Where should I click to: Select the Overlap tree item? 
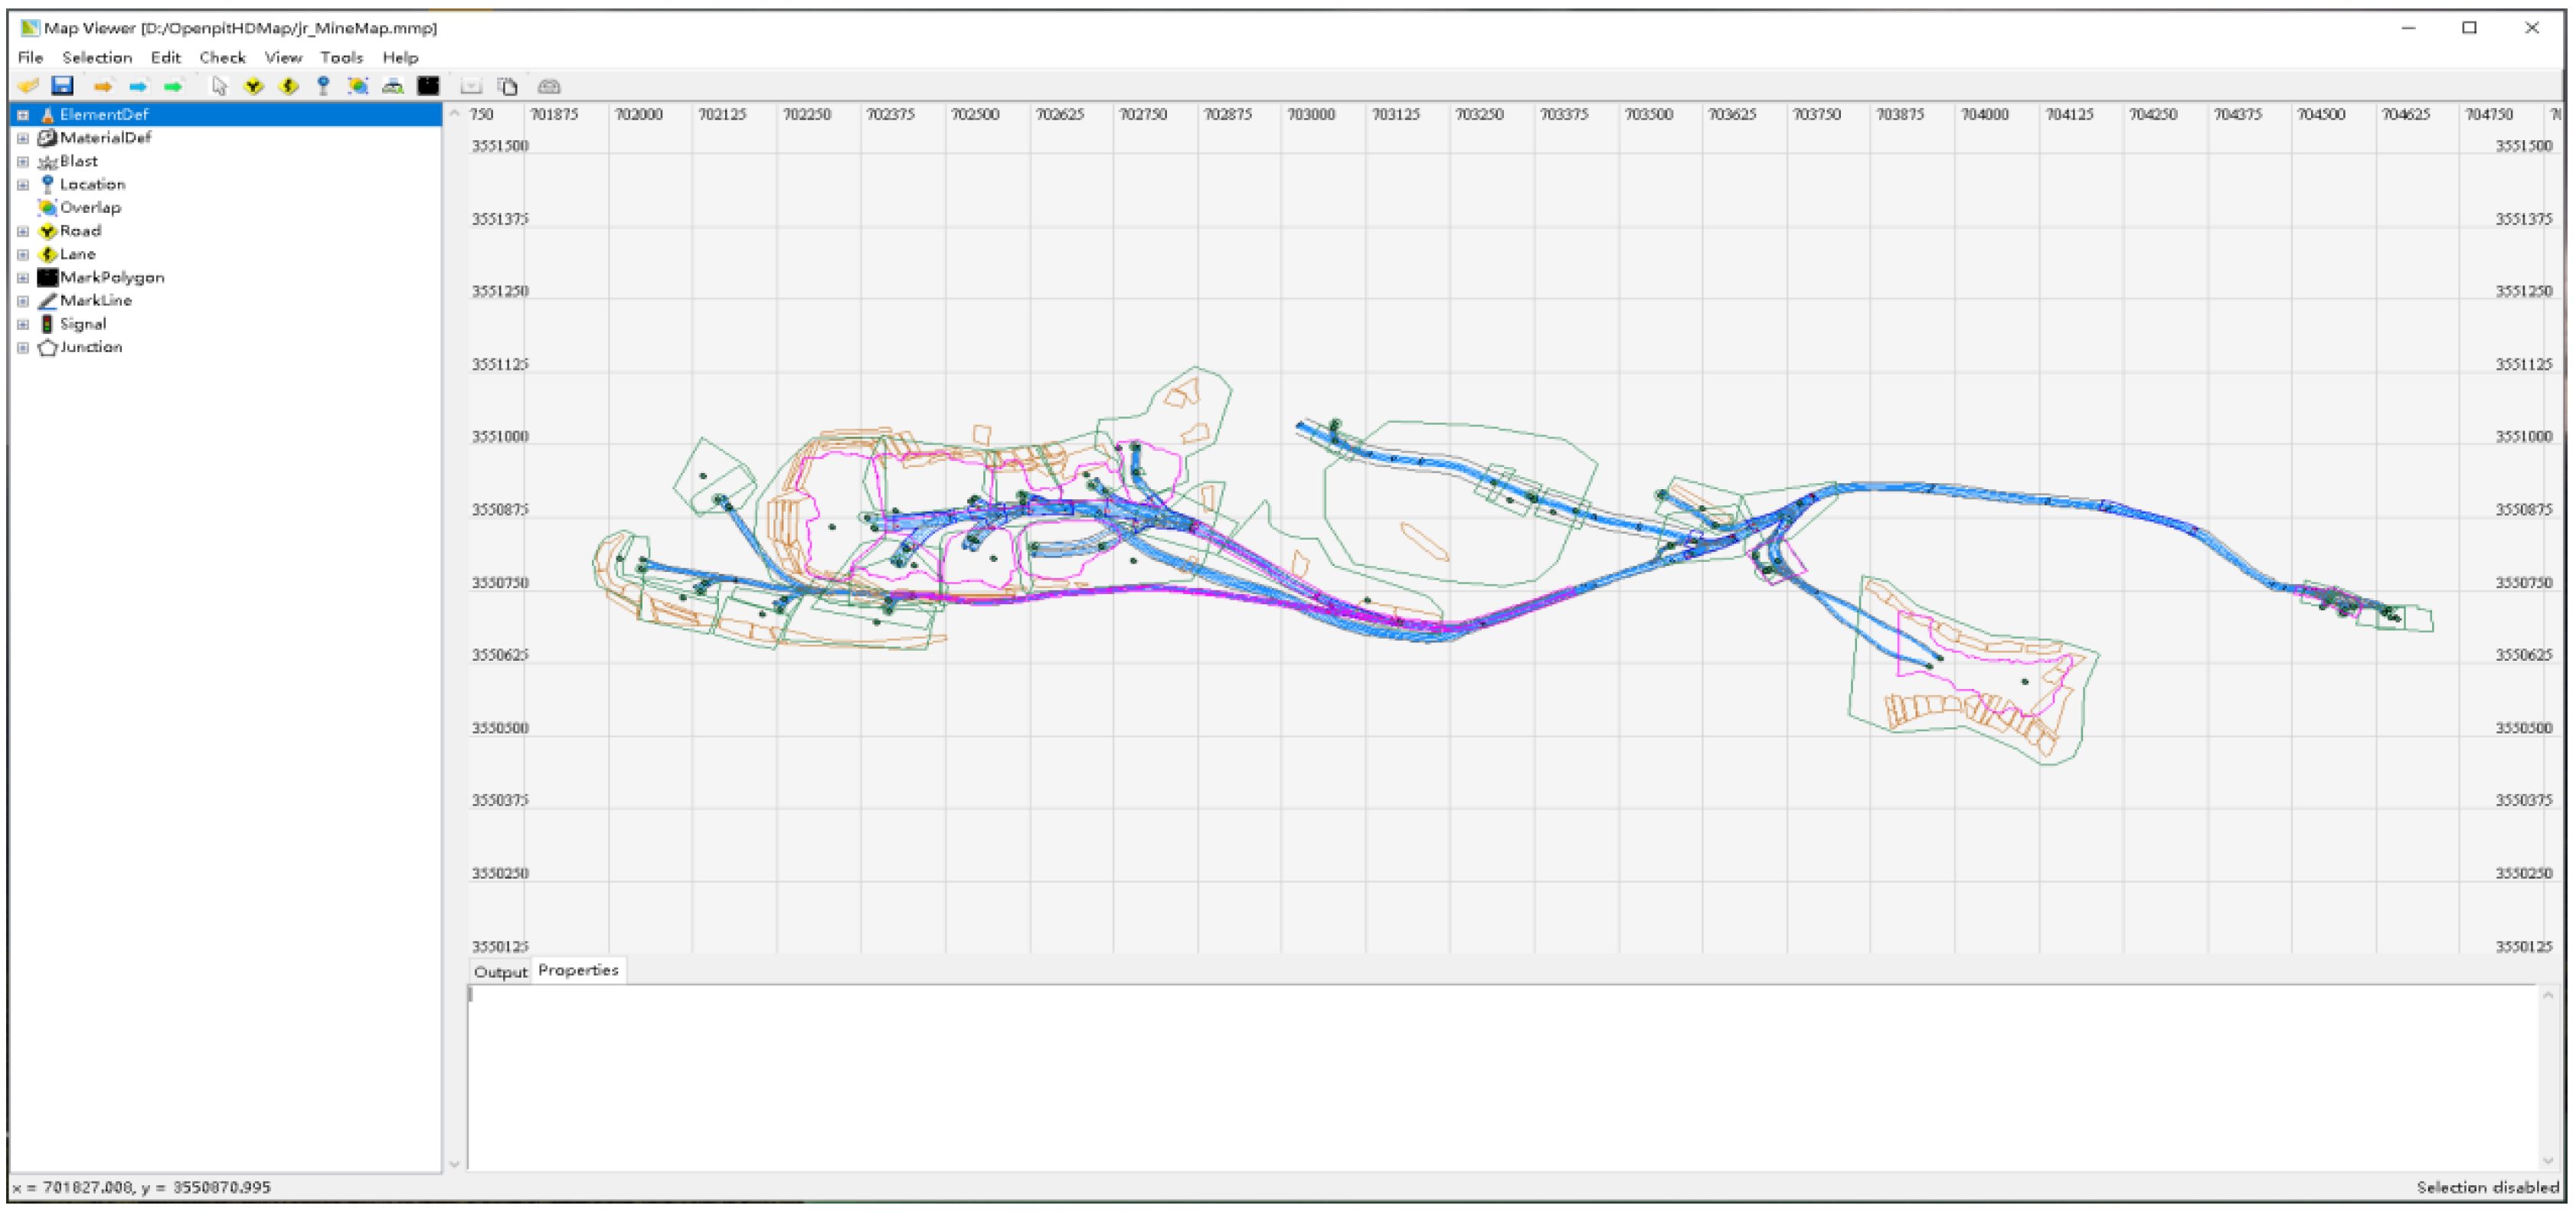click(x=90, y=207)
